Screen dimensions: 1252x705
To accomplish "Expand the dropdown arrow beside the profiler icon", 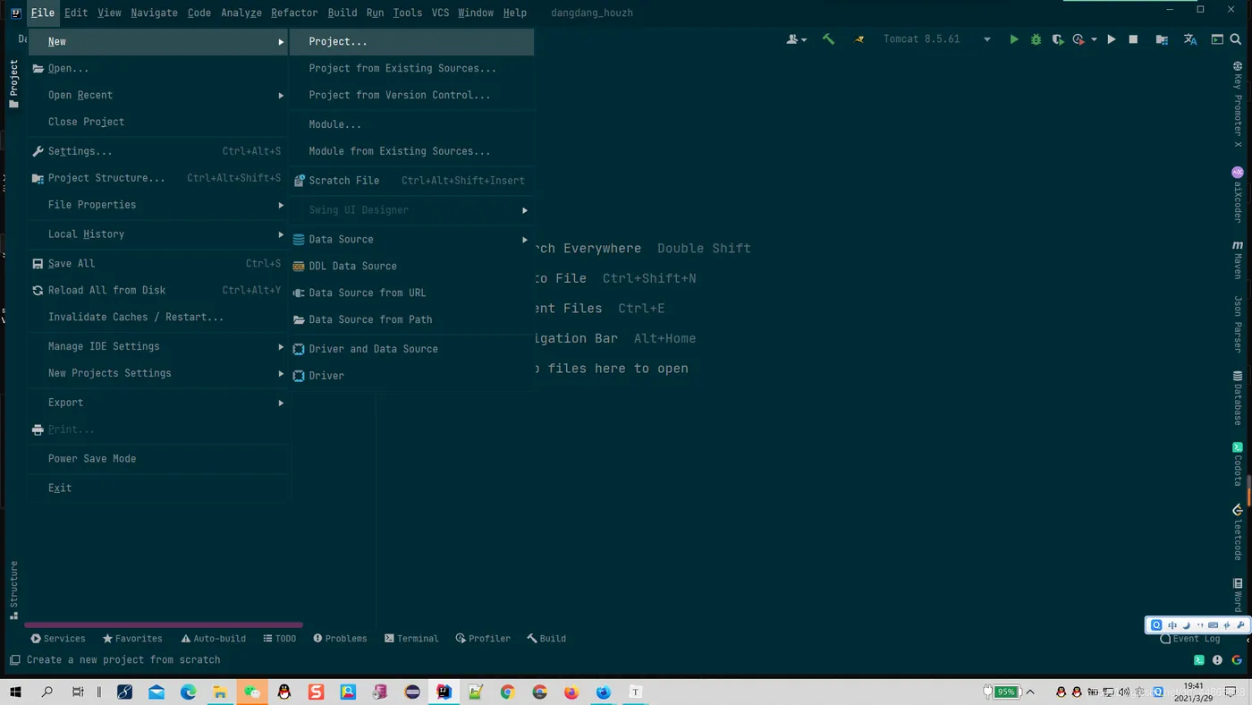I will coord(1094,40).
